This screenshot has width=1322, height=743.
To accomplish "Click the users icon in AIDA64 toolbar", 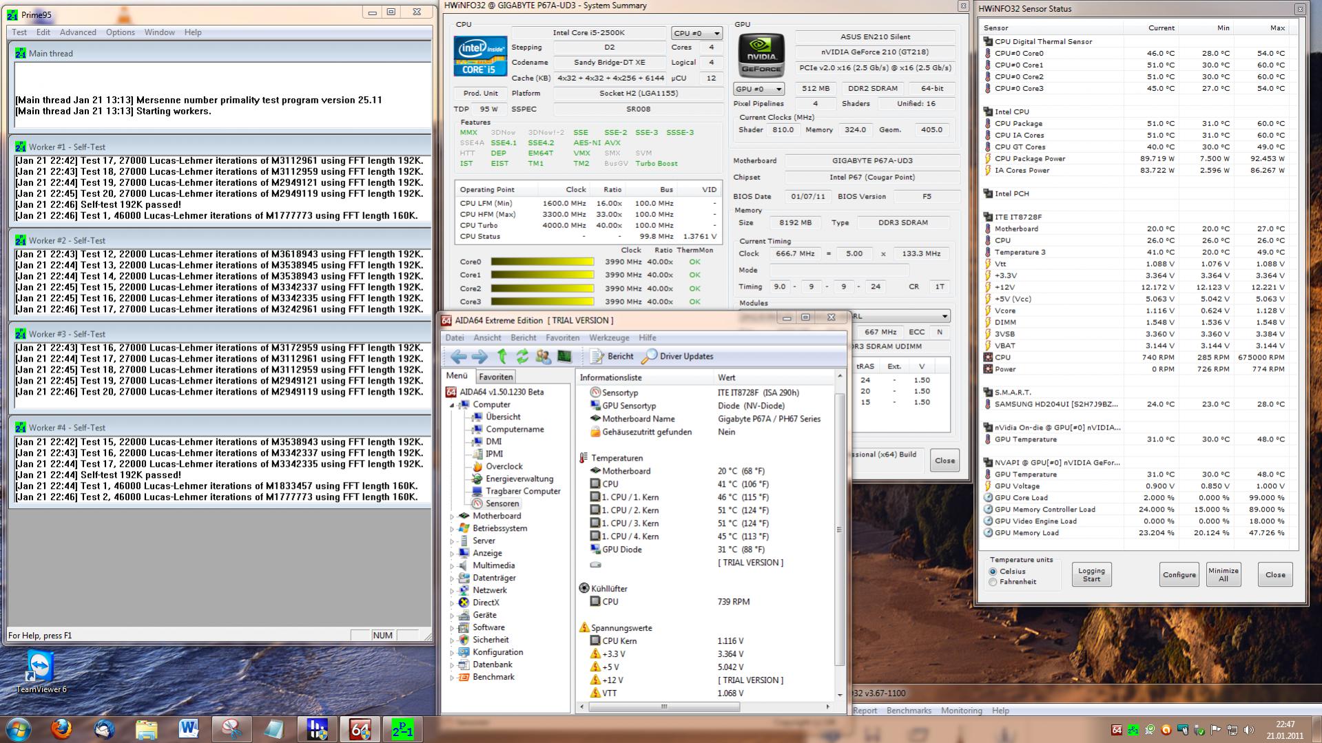I will pyautogui.click(x=544, y=357).
